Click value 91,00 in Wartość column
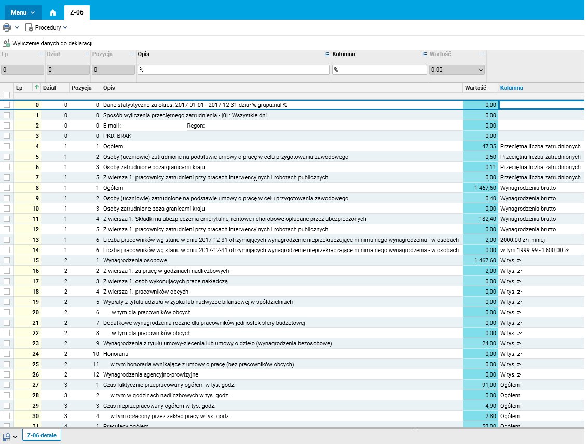Screen dimensions: 586x444 489,385
